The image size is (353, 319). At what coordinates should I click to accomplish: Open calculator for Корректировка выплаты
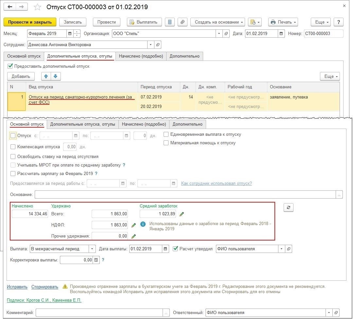(96, 260)
